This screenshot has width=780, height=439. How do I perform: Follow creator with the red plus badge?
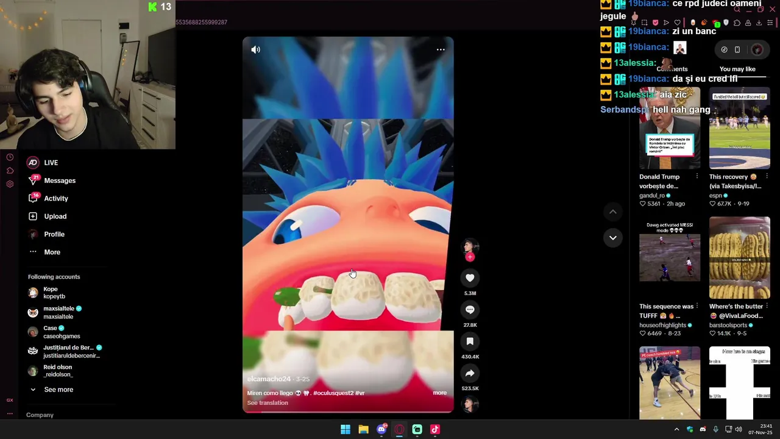tap(470, 257)
